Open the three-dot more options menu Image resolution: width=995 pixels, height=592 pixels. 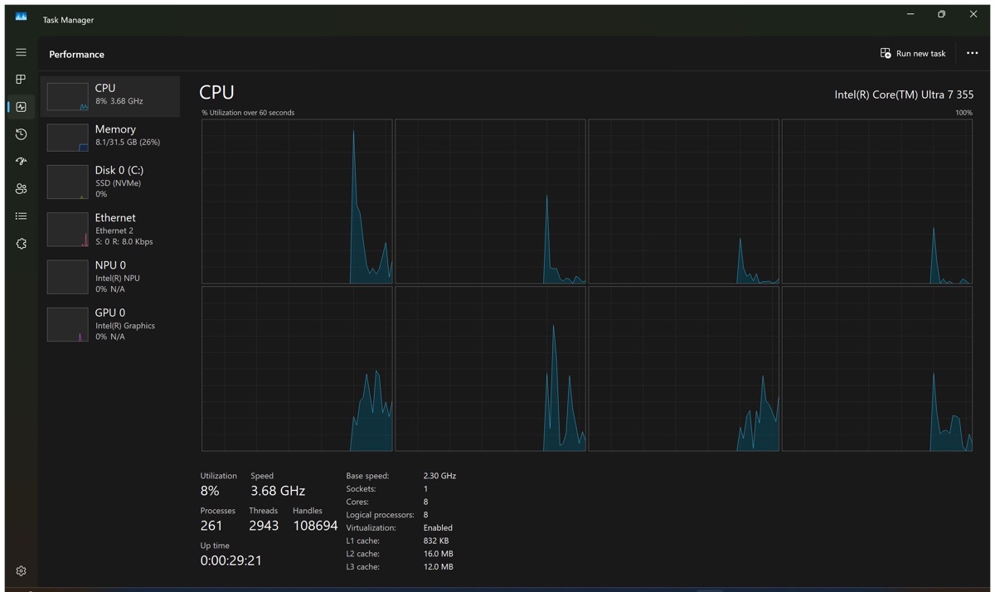coord(972,53)
